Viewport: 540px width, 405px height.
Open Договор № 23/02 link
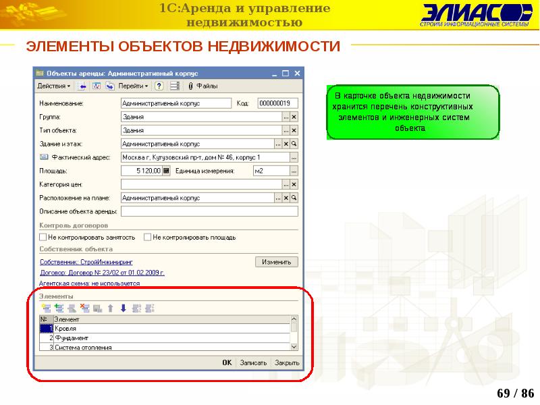pos(102,273)
